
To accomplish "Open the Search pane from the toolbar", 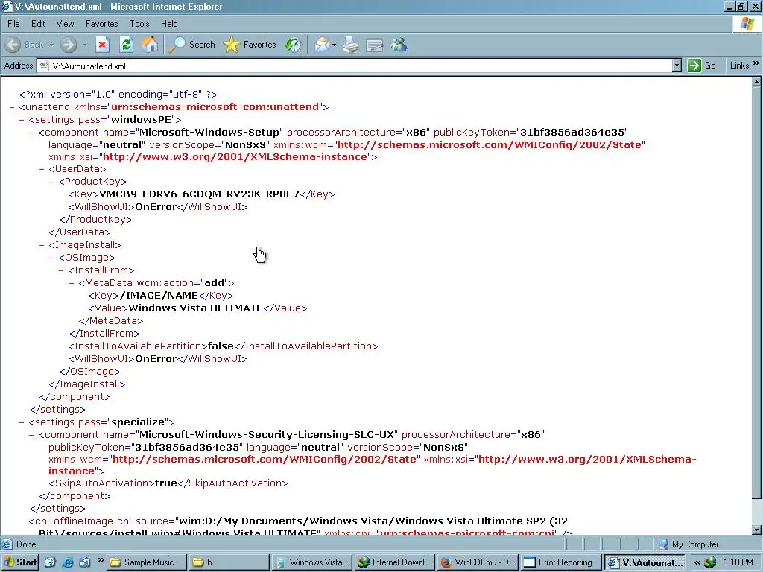I will [x=191, y=45].
